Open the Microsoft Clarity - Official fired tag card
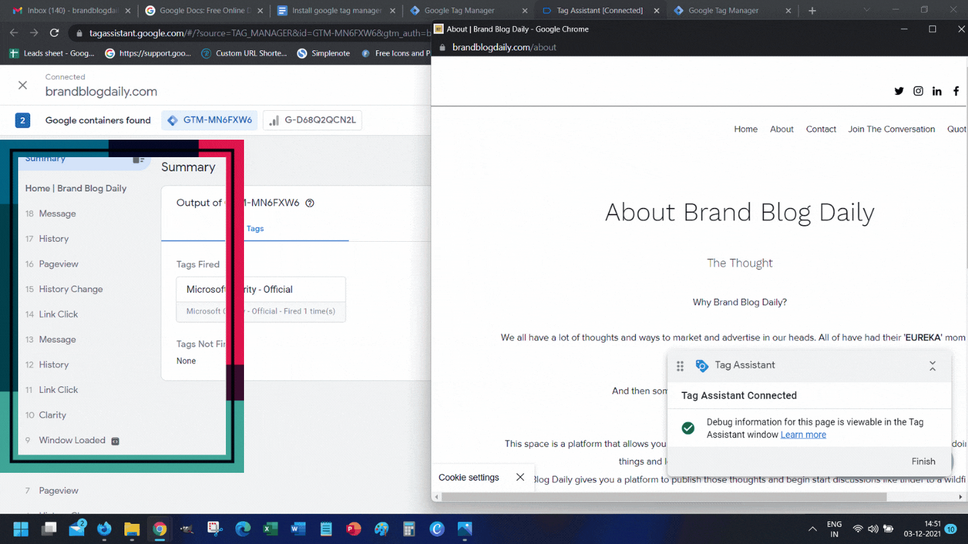Image resolution: width=968 pixels, height=544 pixels. (x=261, y=300)
